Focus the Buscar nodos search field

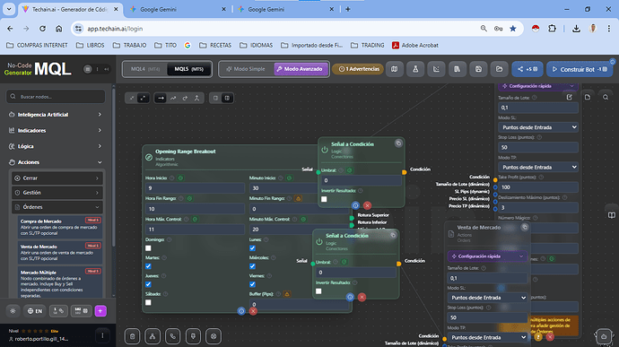pos(56,96)
